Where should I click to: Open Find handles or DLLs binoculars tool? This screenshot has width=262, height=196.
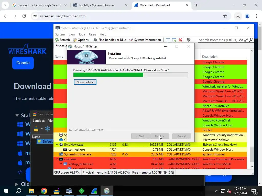95,40
